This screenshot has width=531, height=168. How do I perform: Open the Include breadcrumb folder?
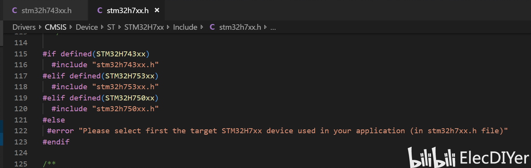point(185,27)
